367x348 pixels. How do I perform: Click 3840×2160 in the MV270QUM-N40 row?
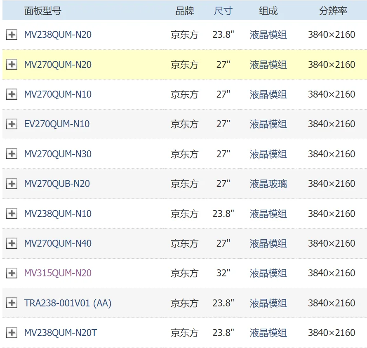332,243
